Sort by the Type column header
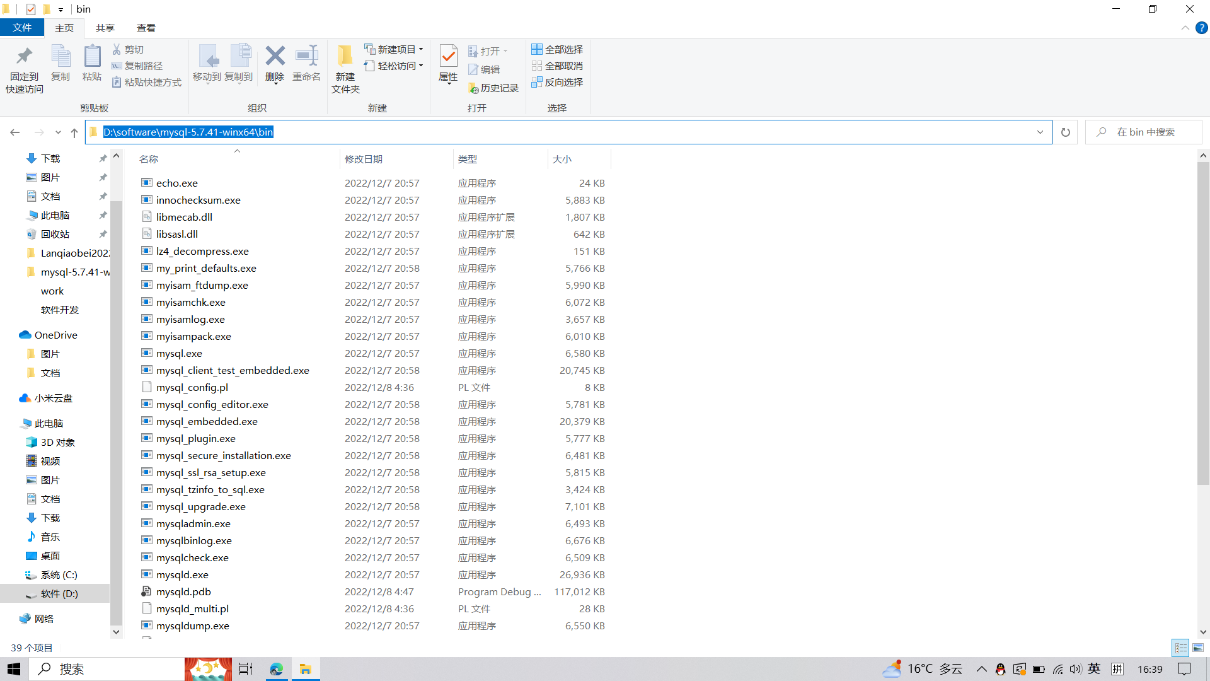Screen dimensions: 1210x681 pos(500,159)
